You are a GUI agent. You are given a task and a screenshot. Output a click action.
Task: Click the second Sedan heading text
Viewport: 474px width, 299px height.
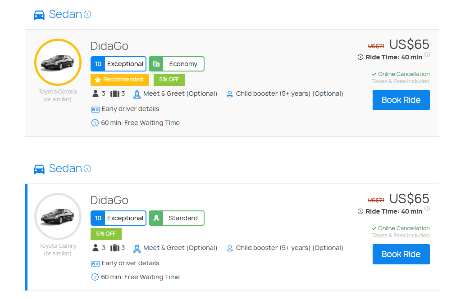(65, 168)
